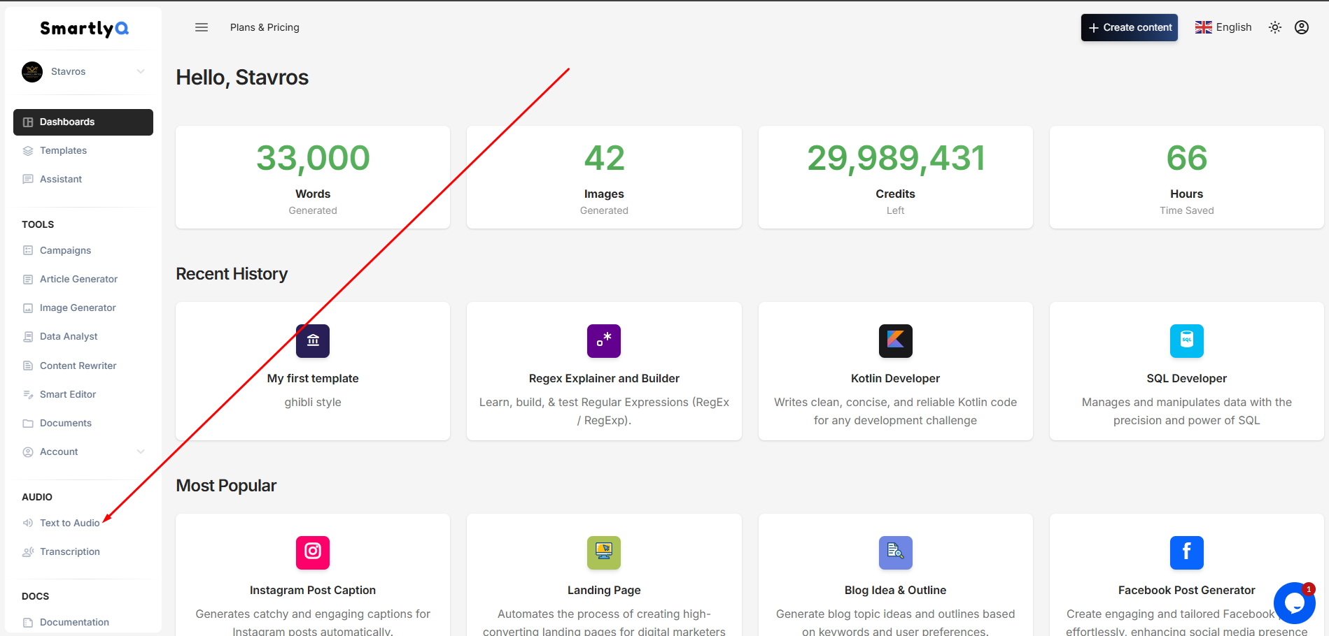The height and width of the screenshot is (636, 1329).
Task: Click the Kotlin Developer title
Action: pyautogui.click(x=896, y=379)
